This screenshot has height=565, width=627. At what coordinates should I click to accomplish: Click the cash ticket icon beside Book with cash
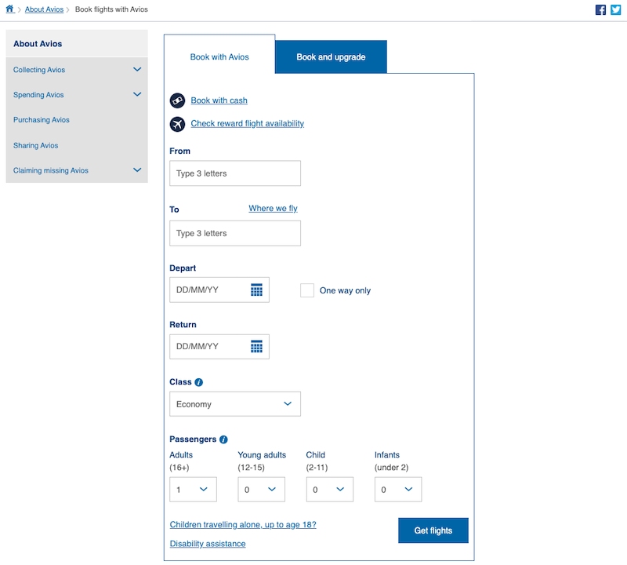[x=177, y=100]
